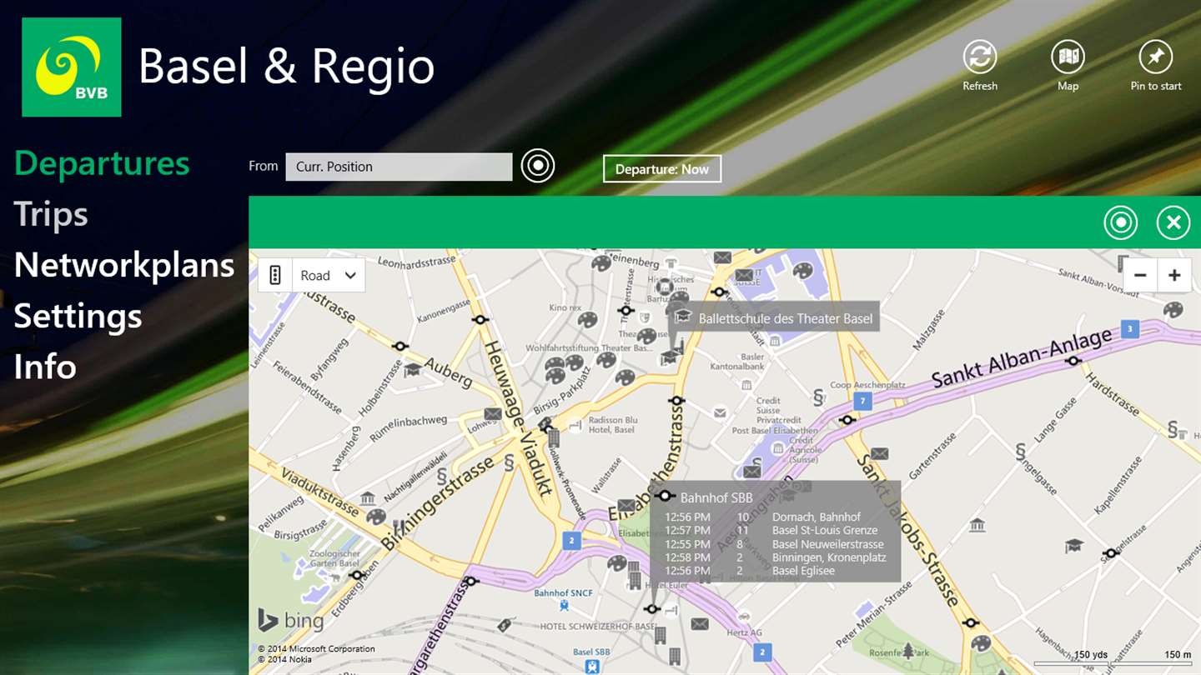Click the museum icon near Gartenstrasse
The image size is (1201, 675).
click(977, 526)
